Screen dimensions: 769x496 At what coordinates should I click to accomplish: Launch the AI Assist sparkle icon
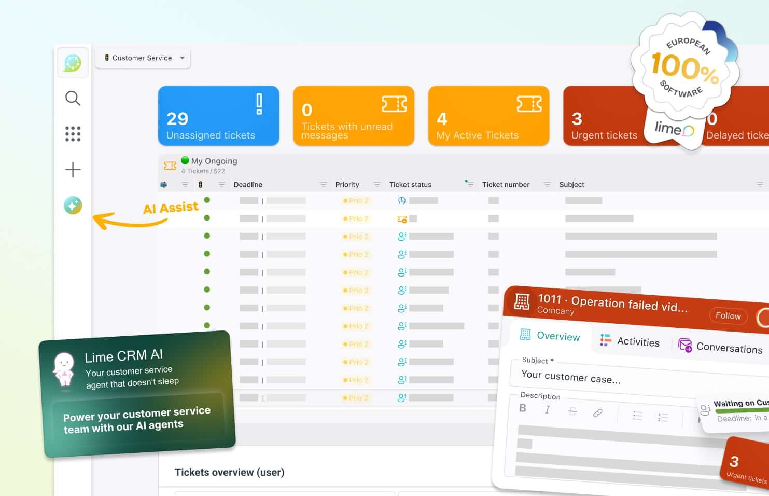(73, 205)
